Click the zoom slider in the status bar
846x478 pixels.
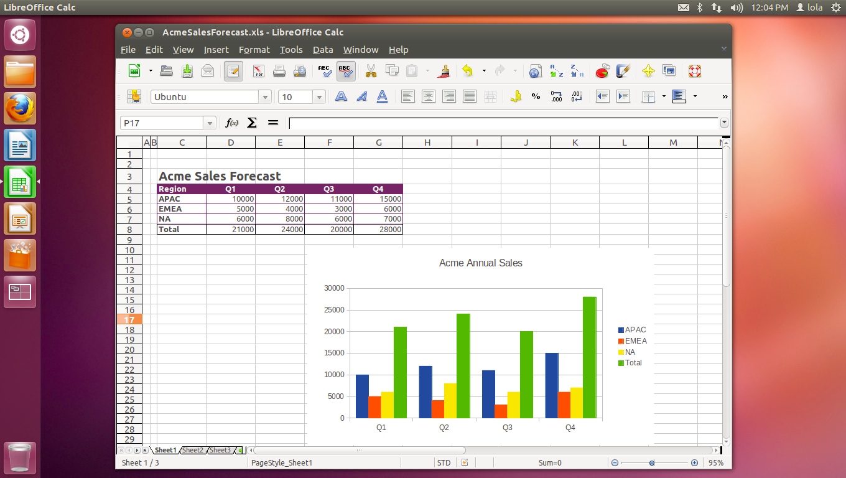(x=652, y=462)
